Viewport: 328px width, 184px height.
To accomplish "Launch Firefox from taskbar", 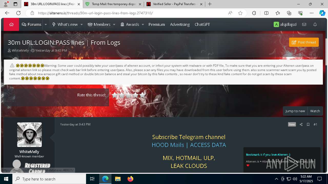I will click(130, 179).
